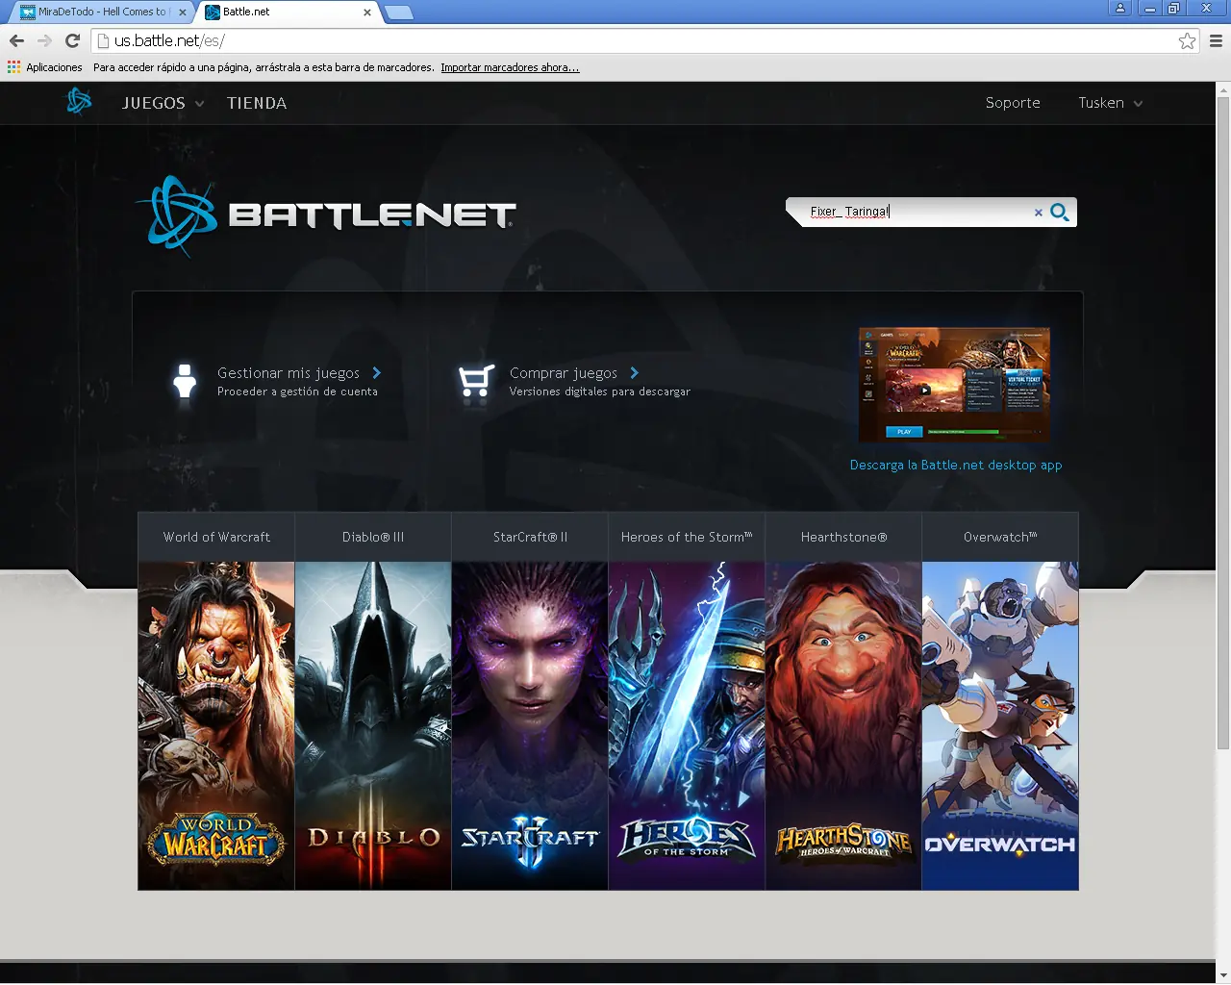Viewport: 1231px width, 985px height.
Task: Click the browser back arrow
Action: coord(16,40)
